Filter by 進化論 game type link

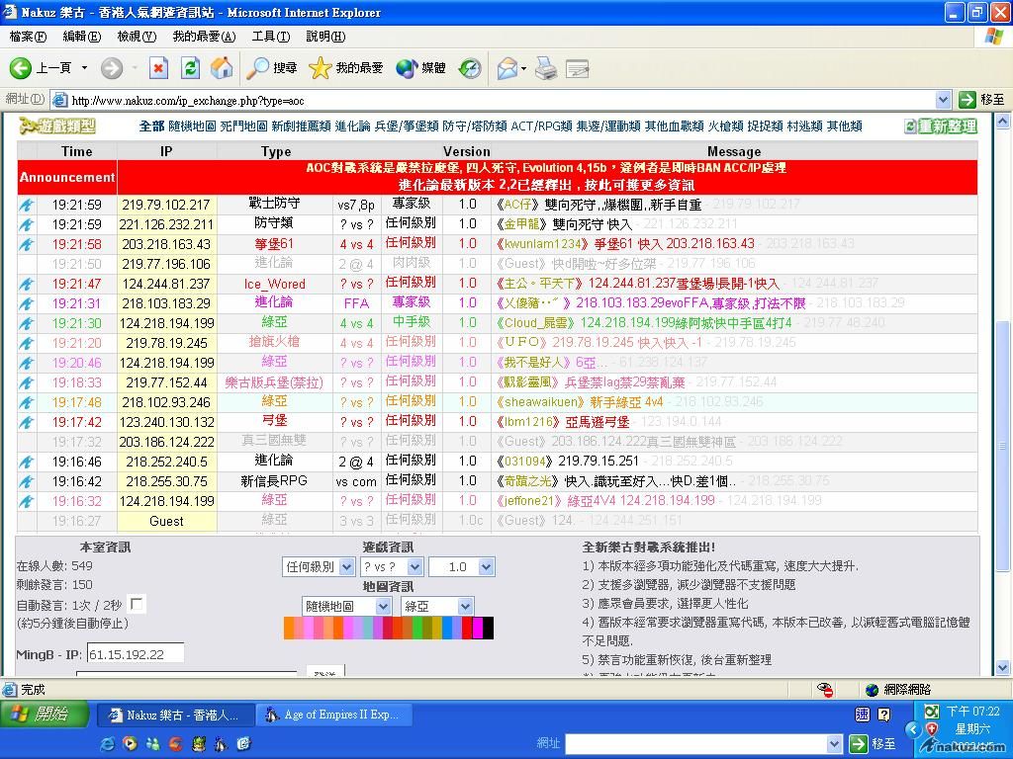tap(352, 126)
